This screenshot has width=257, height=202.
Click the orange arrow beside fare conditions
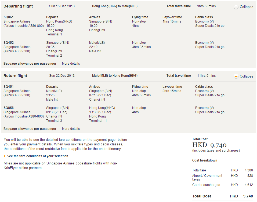click(x=5, y=156)
